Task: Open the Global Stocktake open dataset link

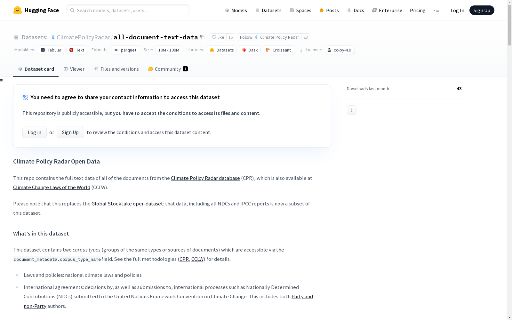Action: 127,204
